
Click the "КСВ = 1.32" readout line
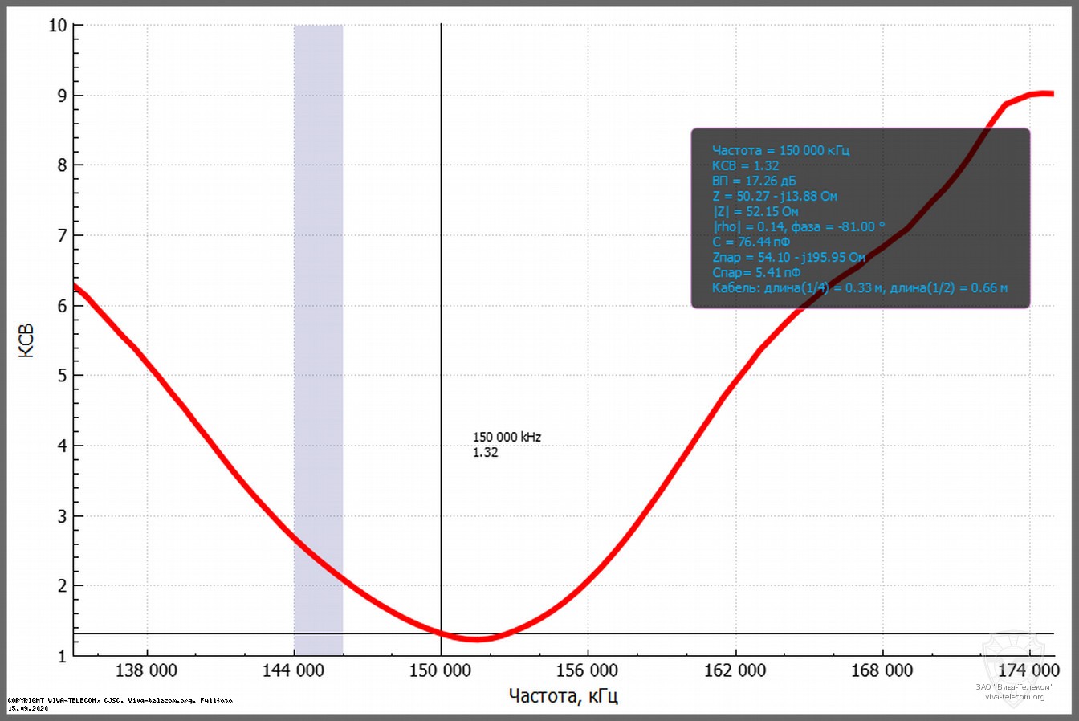point(745,165)
